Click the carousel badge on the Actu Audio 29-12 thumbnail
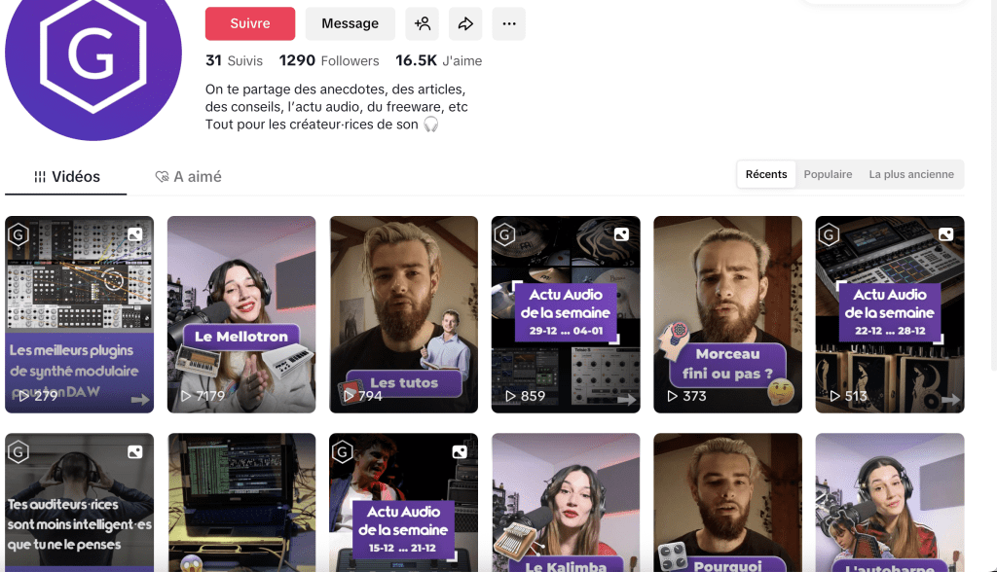 point(623,233)
